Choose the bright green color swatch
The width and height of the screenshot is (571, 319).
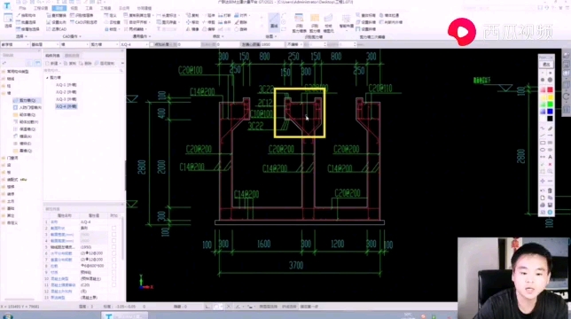click(x=550, y=105)
